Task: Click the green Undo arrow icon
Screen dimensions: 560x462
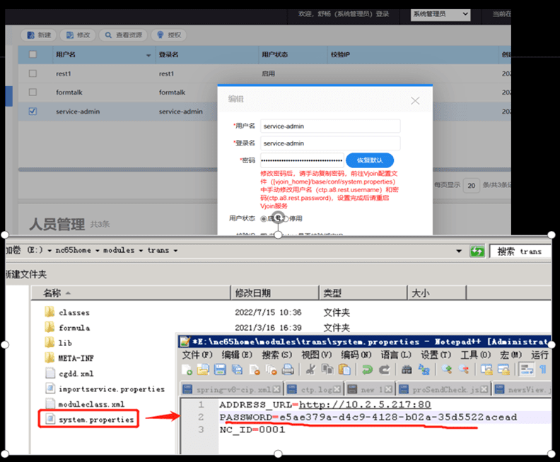Action: click(x=367, y=369)
